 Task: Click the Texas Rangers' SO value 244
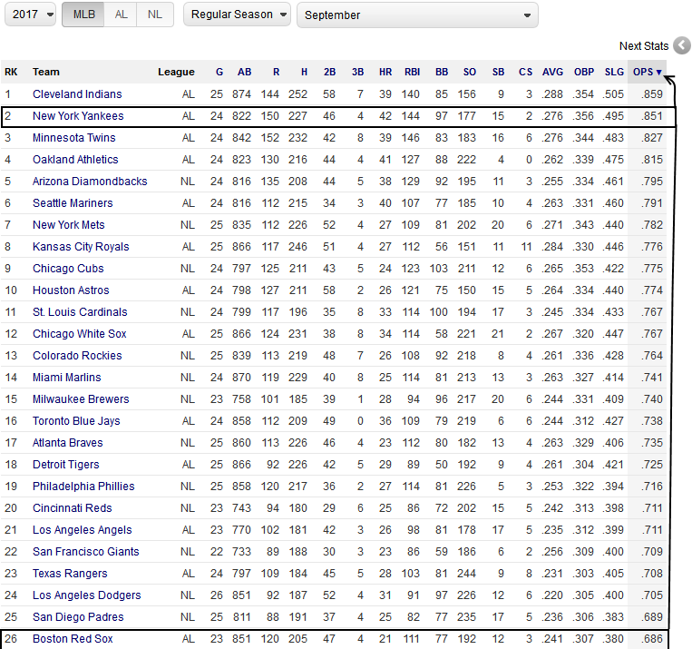click(x=466, y=574)
